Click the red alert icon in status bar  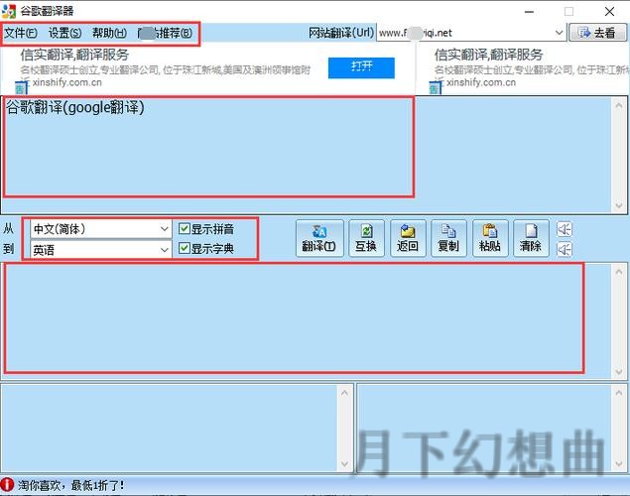click(8, 486)
